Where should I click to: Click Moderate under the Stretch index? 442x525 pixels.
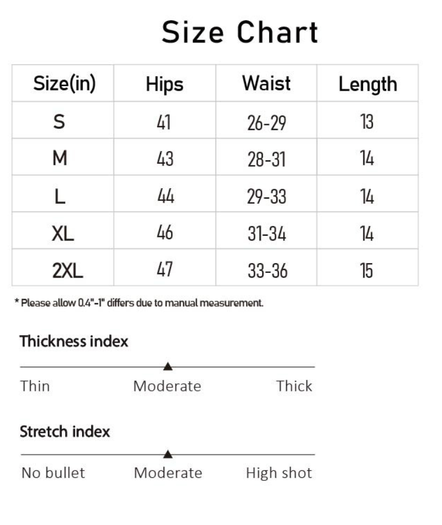coord(168,473)
